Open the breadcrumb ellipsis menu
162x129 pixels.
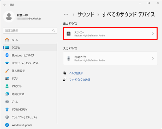[66, 14]
